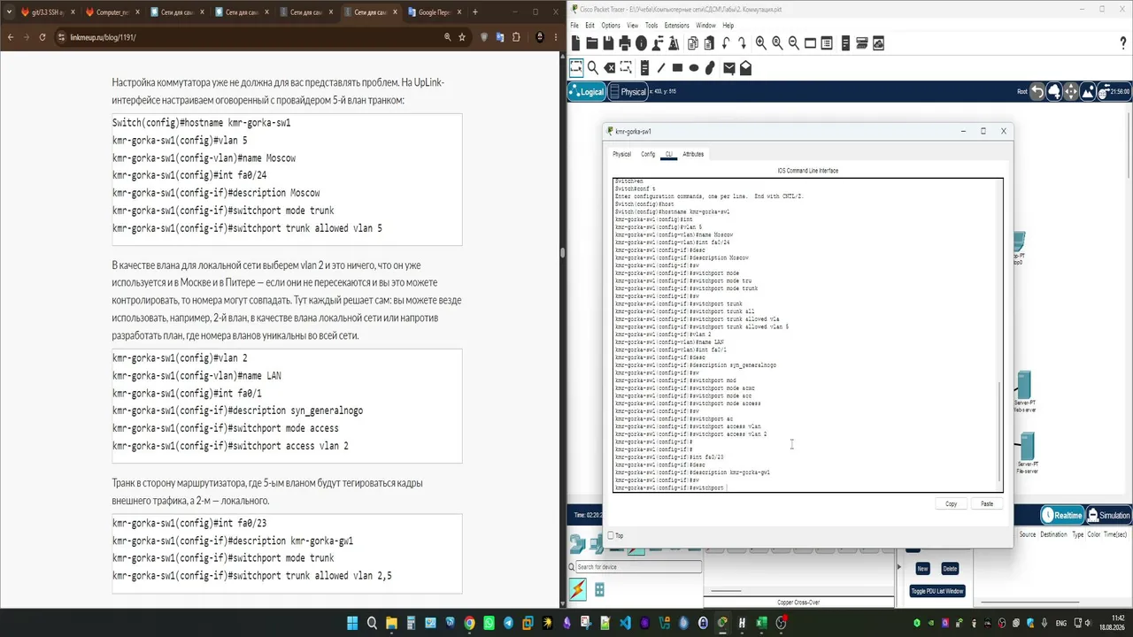The height and width of the screenshot is (637, 1133).
Task: Switch to Logical workspace view
Action: coord(588,91)
